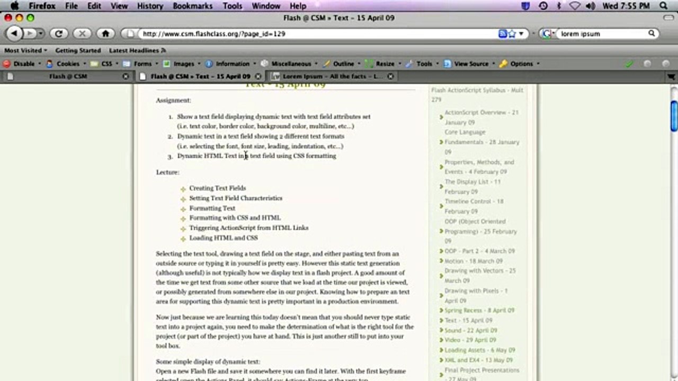678x381 pixels.
Task: Click the Wed 7:55 PM clock
Action: (x=626, y=6)
